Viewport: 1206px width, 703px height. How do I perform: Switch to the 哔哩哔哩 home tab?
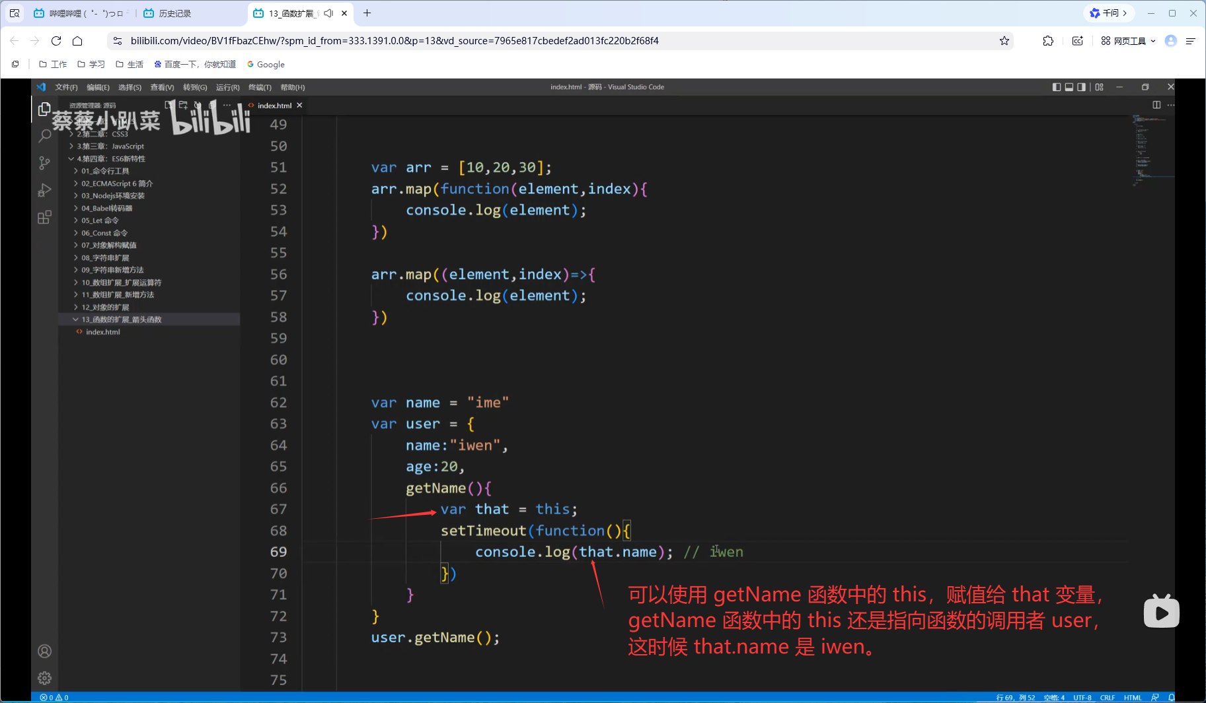tap(81, 13)
